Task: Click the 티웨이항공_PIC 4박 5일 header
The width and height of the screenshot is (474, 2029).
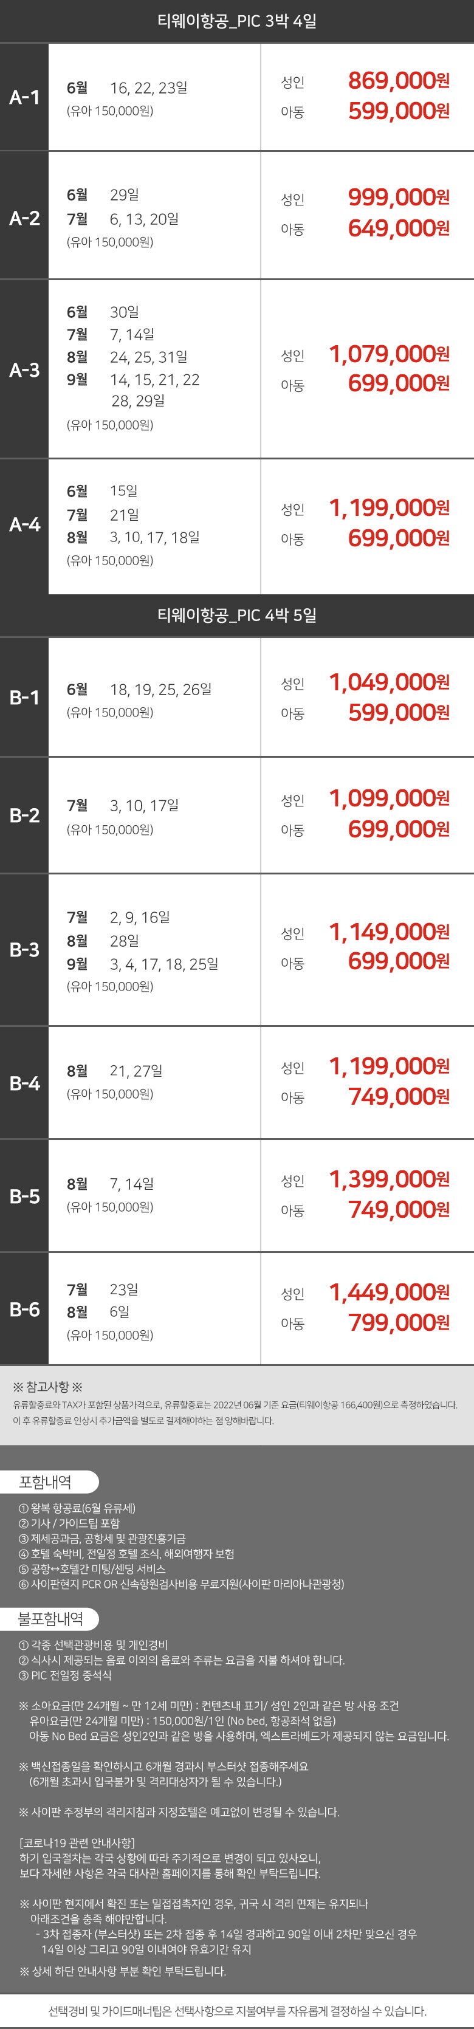Action: coord(237,615)
